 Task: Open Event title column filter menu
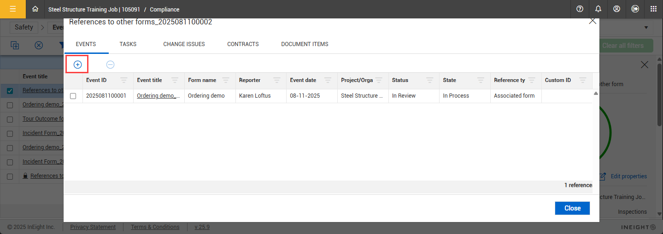(175, 80)
